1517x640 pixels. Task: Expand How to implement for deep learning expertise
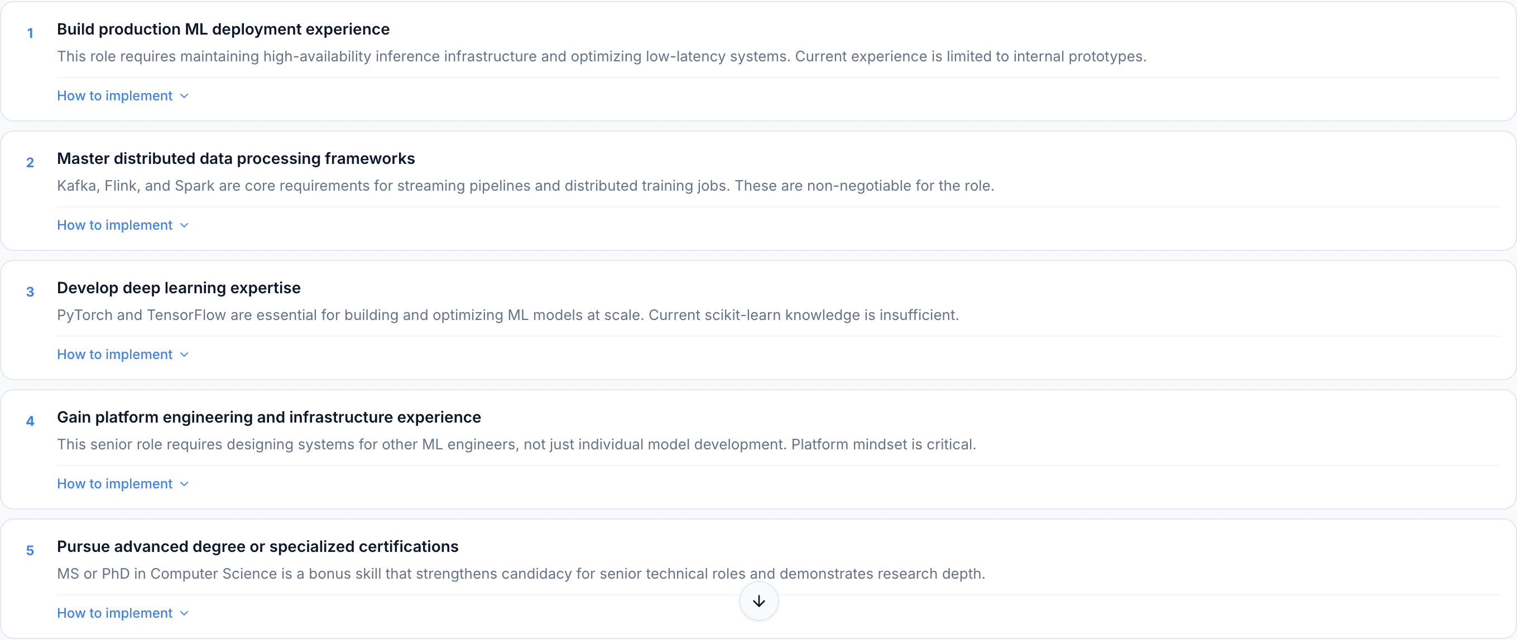coord(122,355)
